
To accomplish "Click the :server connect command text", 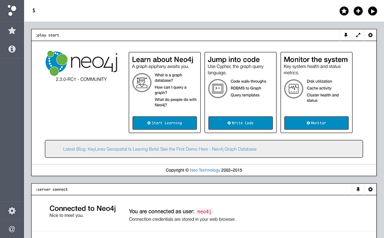I will pyautogui.click(x=51, y=189).
